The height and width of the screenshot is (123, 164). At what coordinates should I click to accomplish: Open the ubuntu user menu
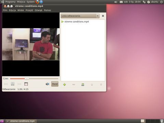click(x=153, y=2)
